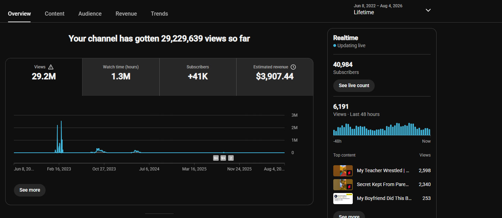502x218 pixels.
Task: Switch to the Content tab
Action: tap(55, 14)
